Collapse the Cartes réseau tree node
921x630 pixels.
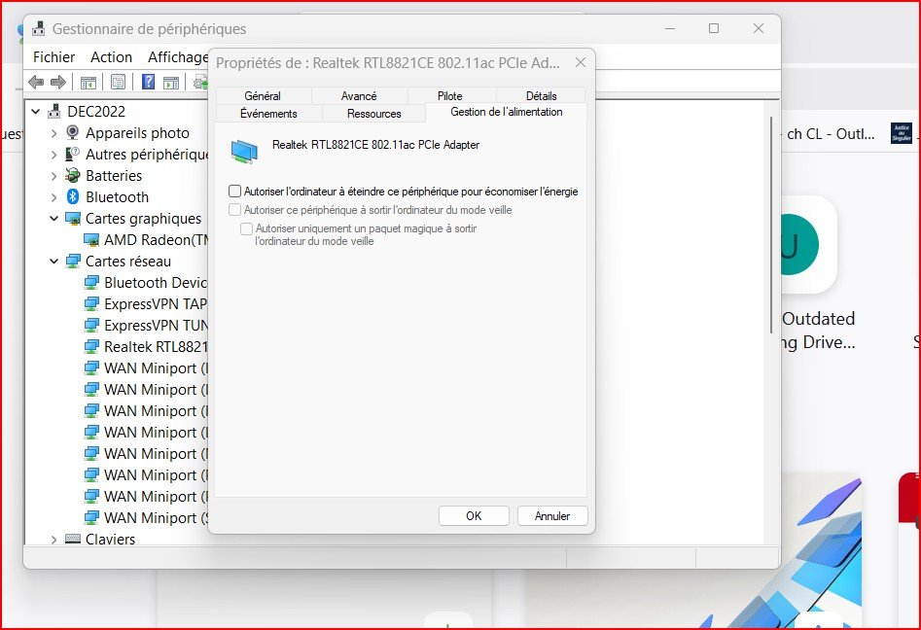[53, 262]
